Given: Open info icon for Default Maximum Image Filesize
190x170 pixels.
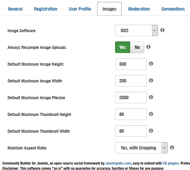Looking at the screenshot, I should pos(151,97).
